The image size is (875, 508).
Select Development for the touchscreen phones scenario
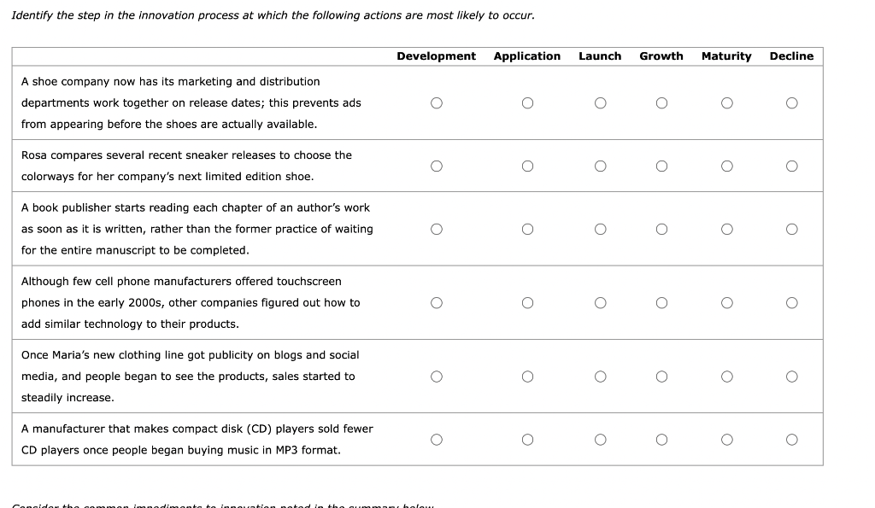[x=437, y=302]
